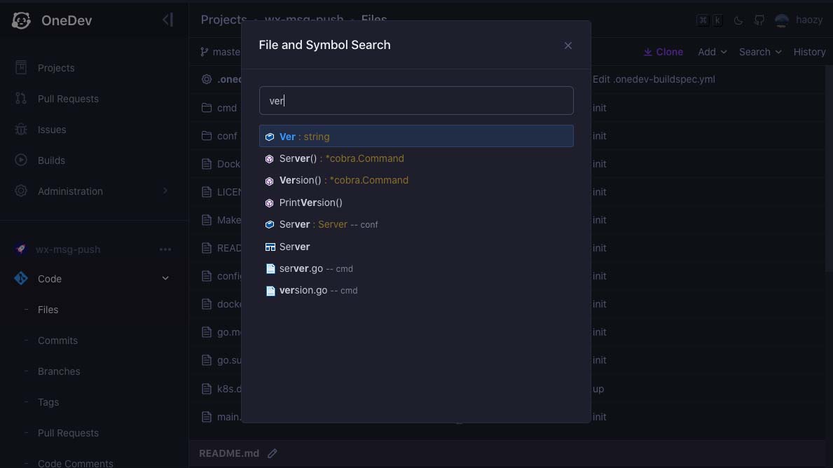Collapse the Code section chevron
This screenshot has width=833, height=468.
point(165,278)
